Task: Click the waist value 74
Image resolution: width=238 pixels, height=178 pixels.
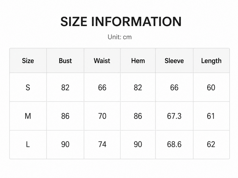Action: (102, 144)
